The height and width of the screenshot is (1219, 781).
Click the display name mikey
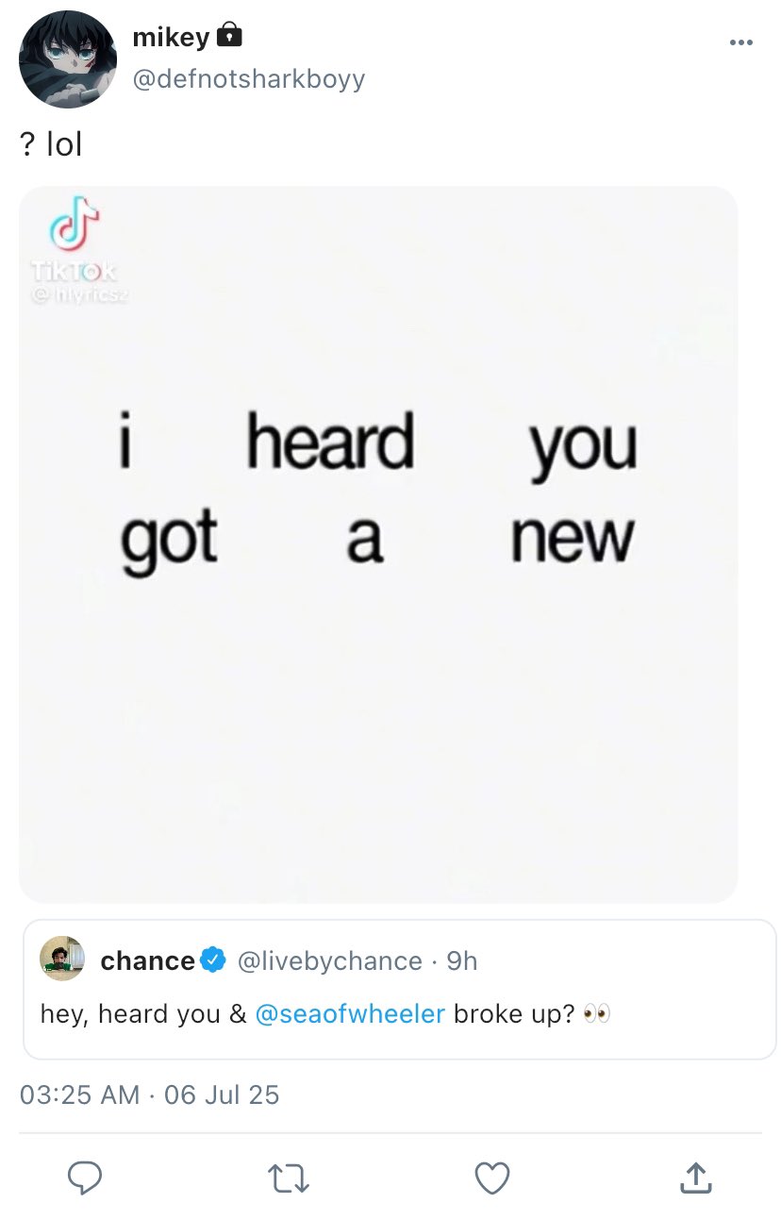(x=171, y=38)
